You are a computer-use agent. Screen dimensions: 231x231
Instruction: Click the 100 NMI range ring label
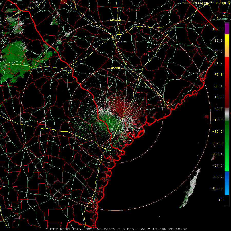click(115, 20)
